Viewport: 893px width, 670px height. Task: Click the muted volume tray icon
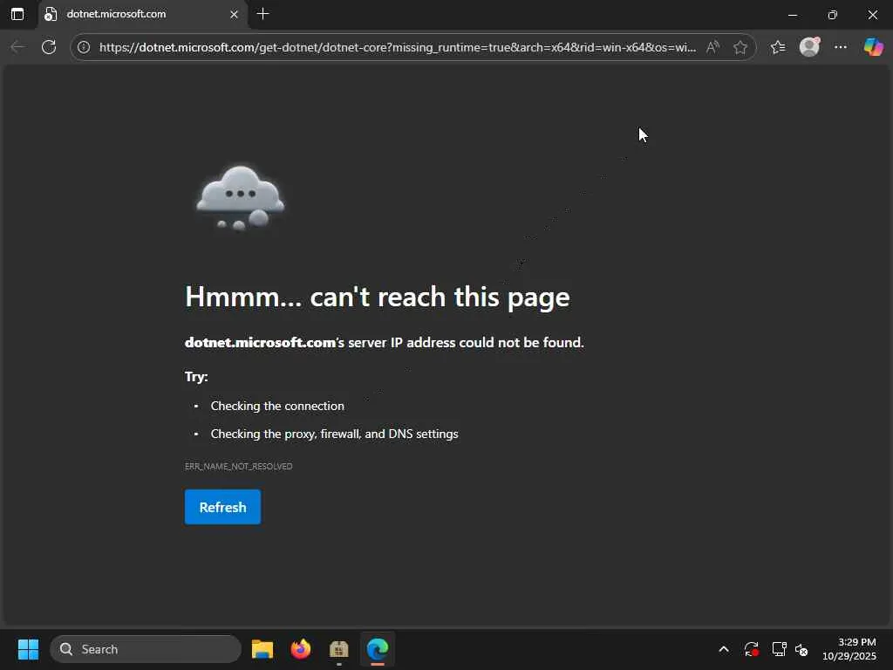point(802,649)
